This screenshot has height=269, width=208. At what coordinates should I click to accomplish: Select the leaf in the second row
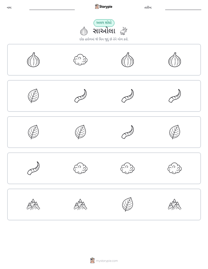[x=33, y=96]
